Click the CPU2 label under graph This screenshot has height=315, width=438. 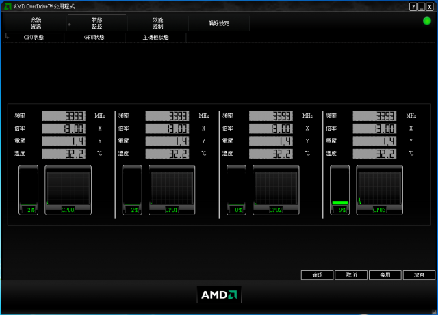tap(275, 210)
